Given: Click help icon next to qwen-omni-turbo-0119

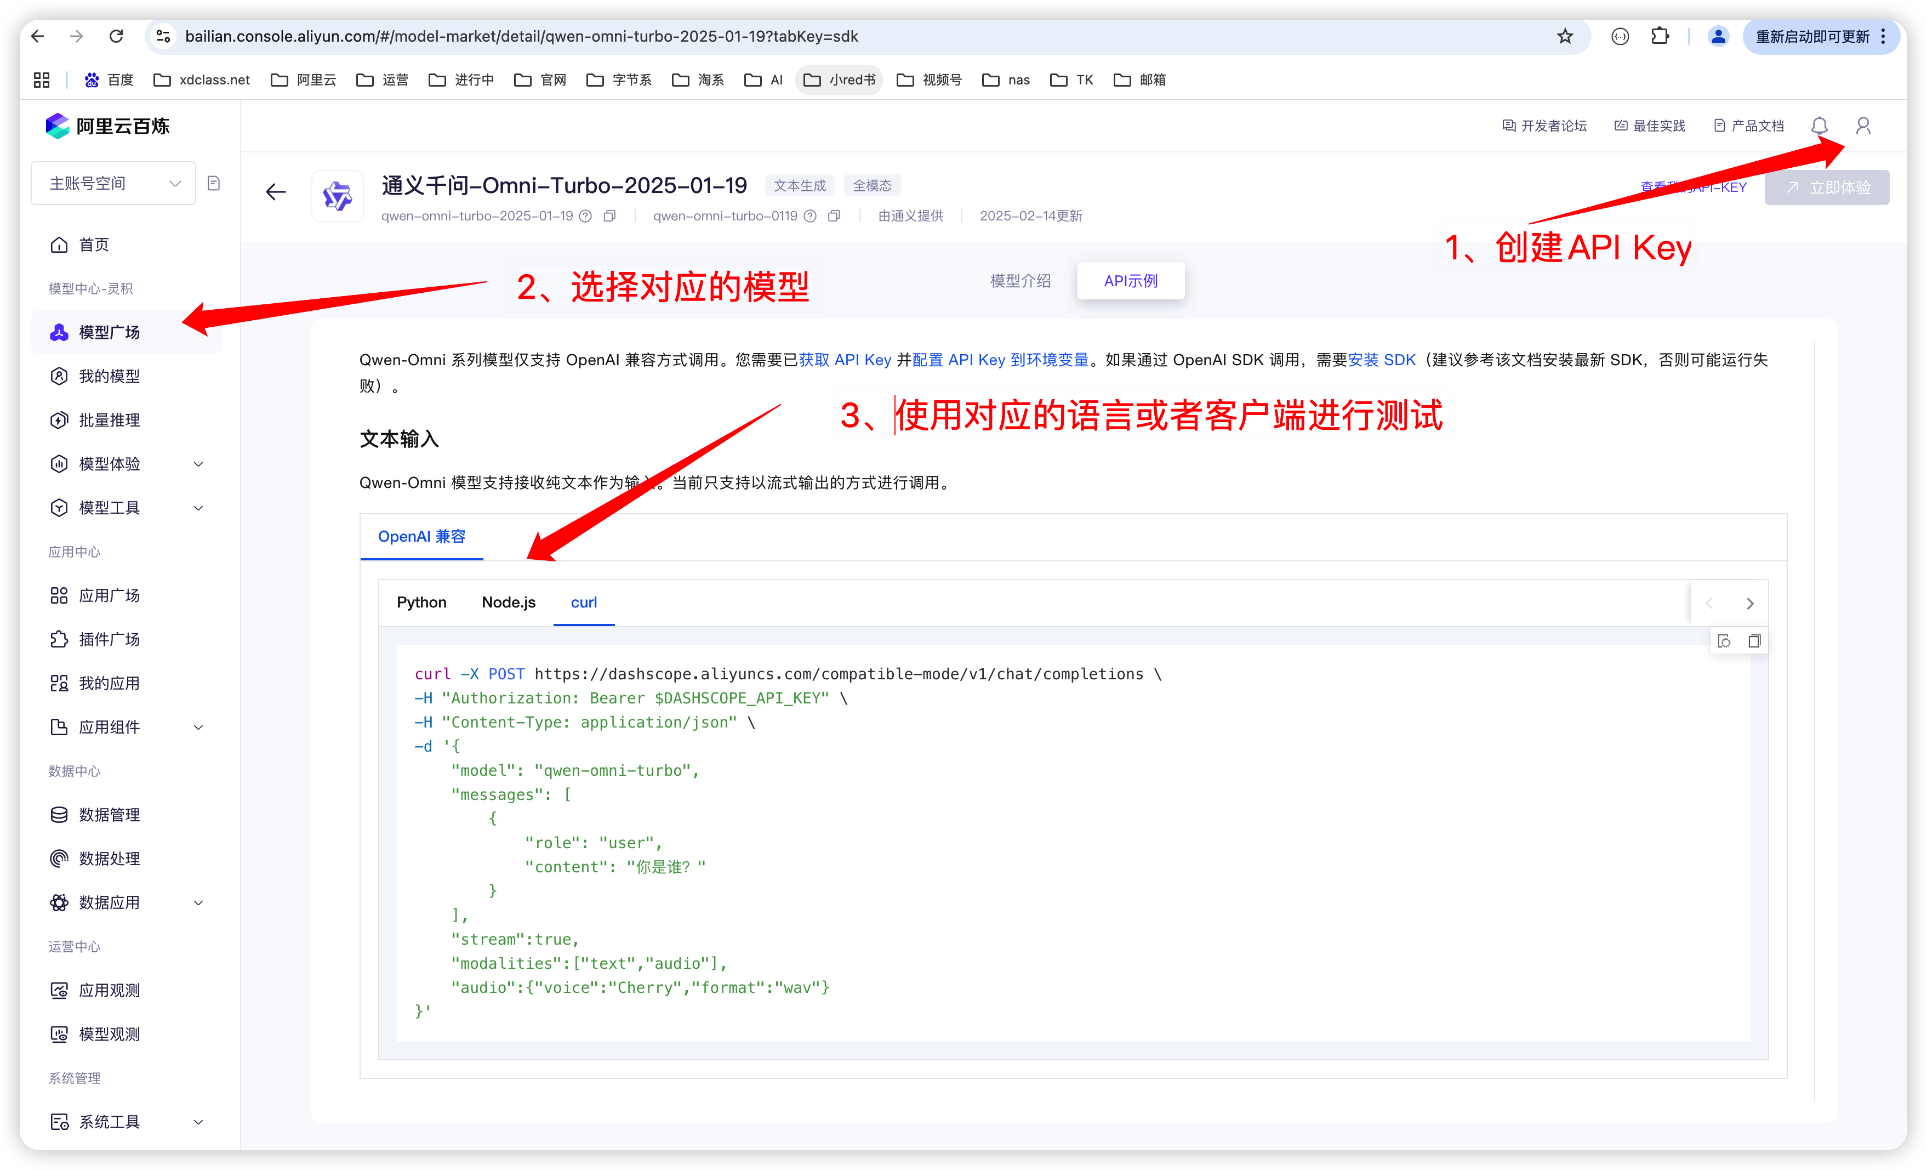Looking at the screenshot, I should pos(810,216).
